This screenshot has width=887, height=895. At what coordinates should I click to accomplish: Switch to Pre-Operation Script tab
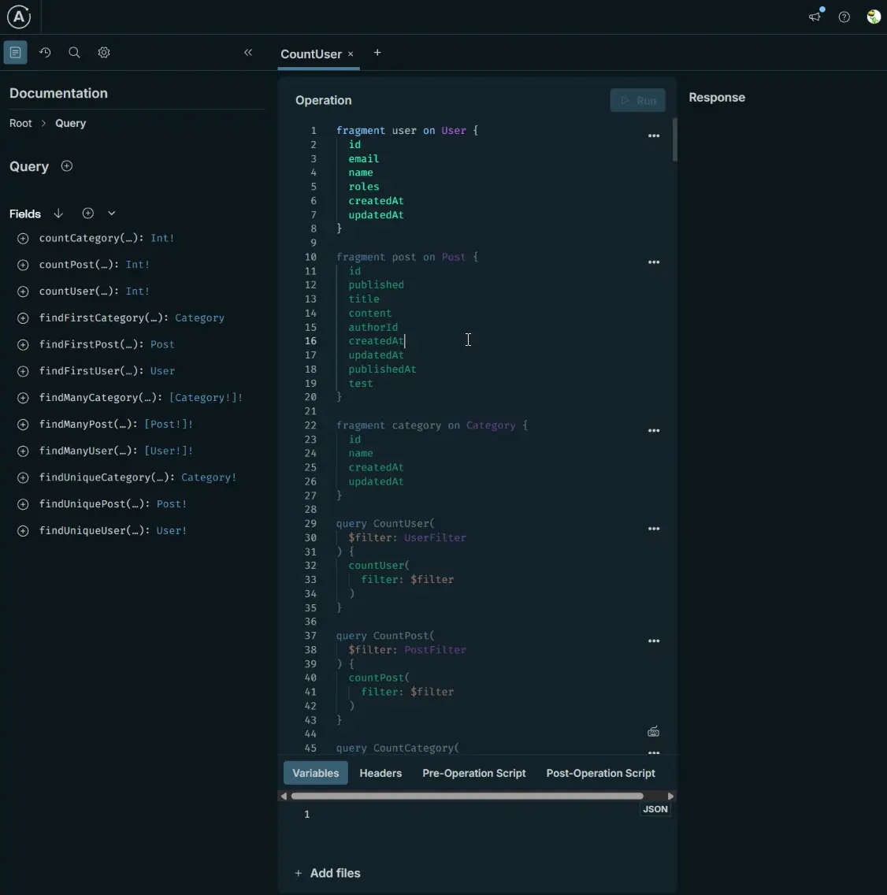[473, 773]
